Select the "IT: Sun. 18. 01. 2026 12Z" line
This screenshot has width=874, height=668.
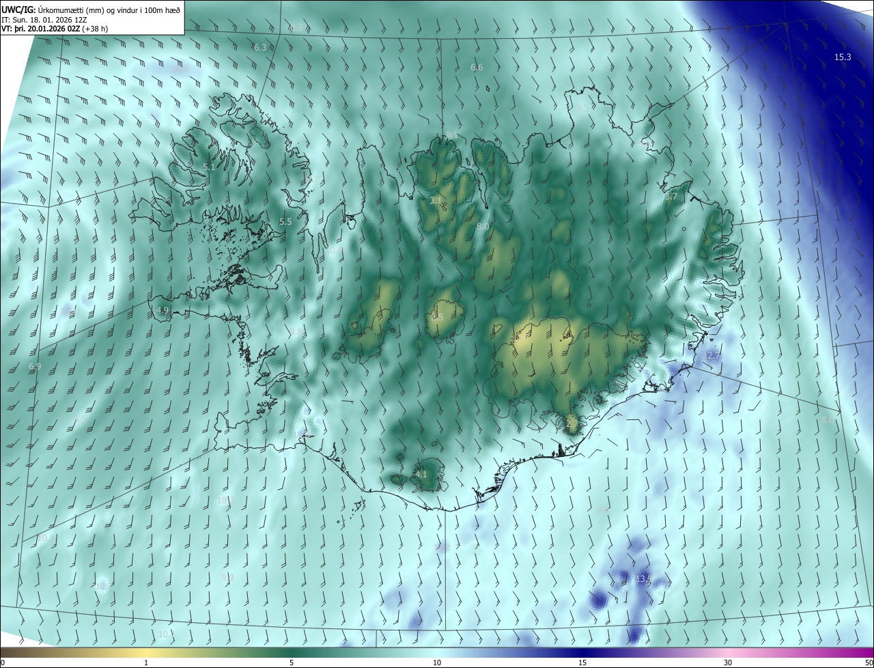44,19
